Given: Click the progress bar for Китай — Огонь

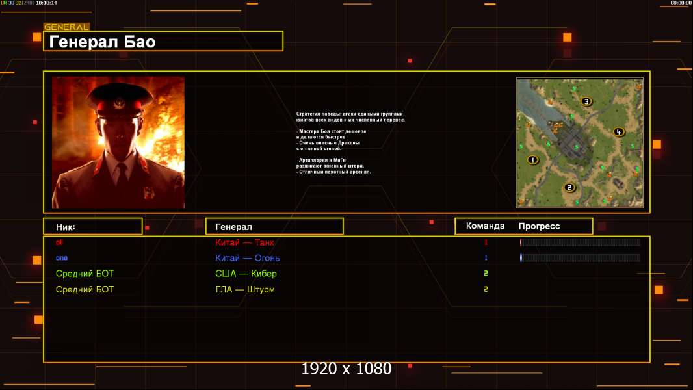Looking at the screenshot, I should [x=580, y=257].
